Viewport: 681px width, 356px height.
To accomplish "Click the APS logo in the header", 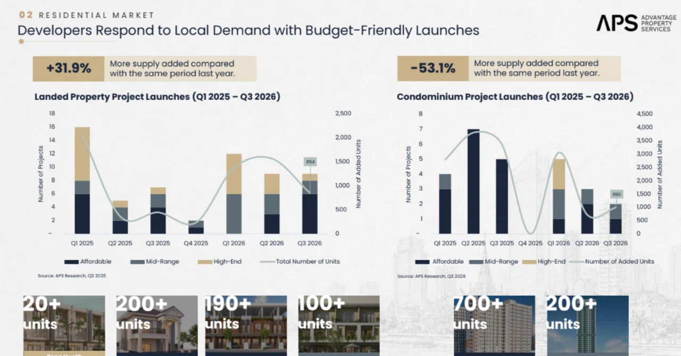I will tap(636, 23).
